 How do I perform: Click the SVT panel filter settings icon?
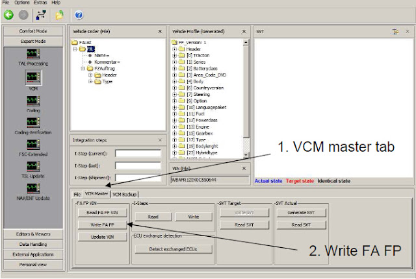[395, 32]
